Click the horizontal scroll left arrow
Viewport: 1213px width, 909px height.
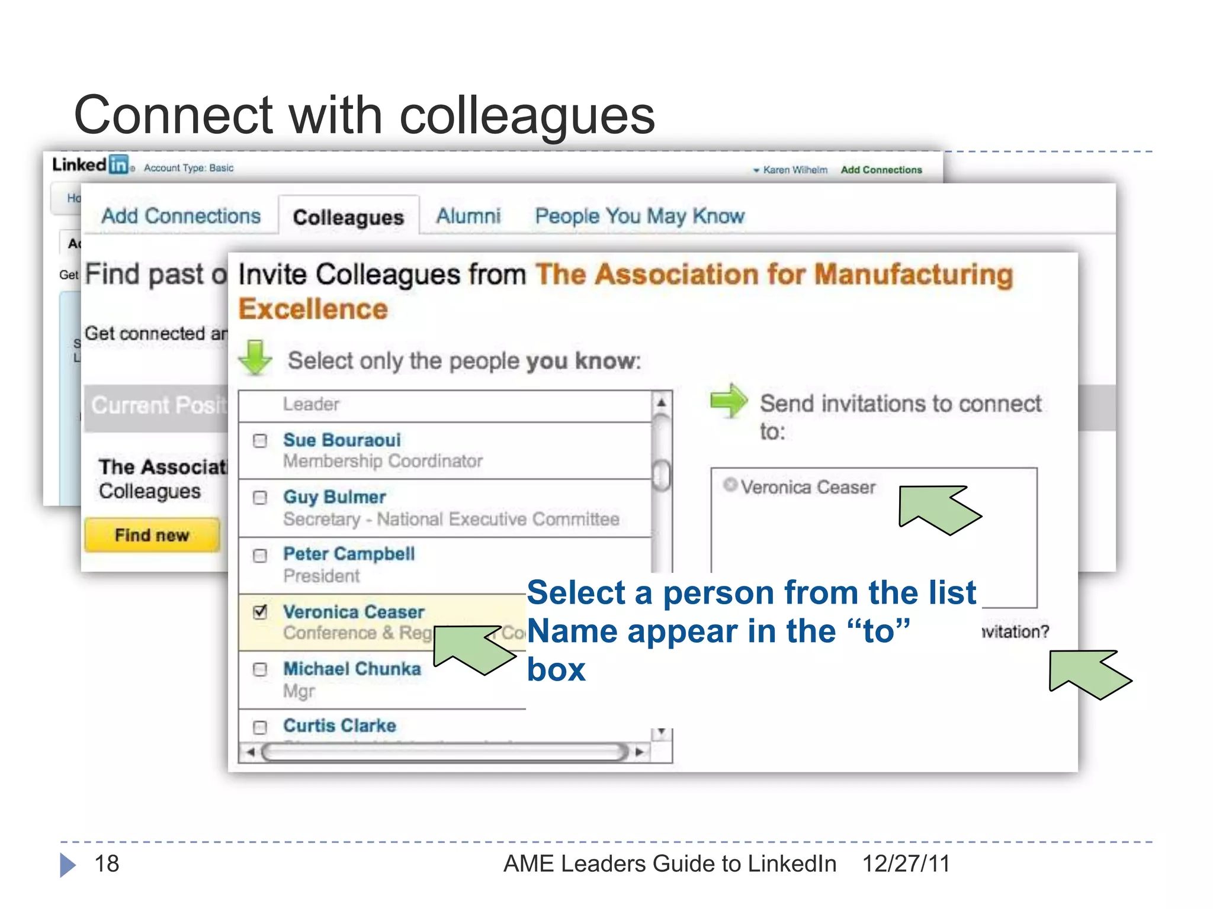click(251, 752)
